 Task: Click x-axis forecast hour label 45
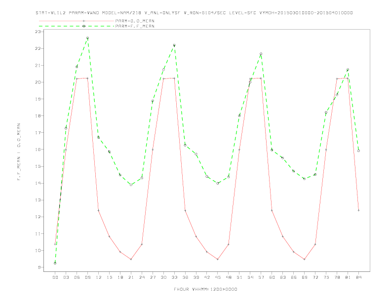point(218,277)
